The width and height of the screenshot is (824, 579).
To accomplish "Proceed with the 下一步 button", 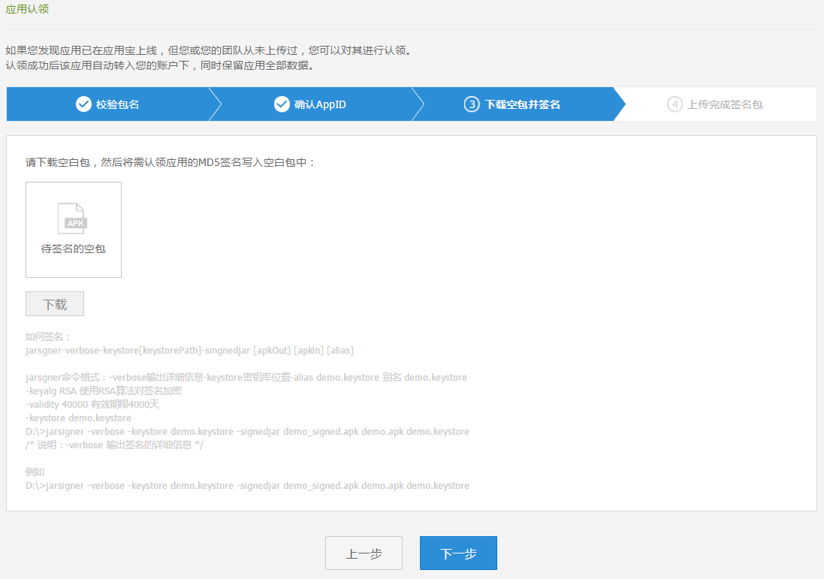I will tap(458, 553).
